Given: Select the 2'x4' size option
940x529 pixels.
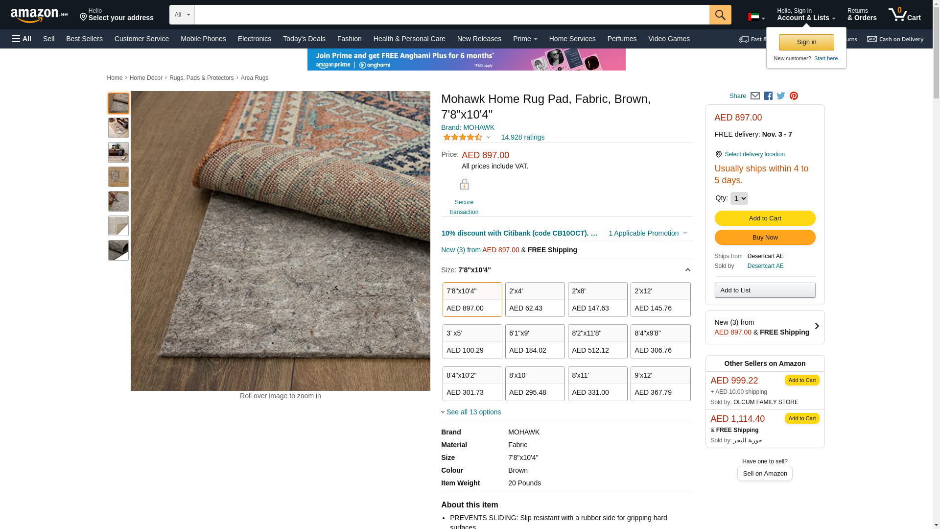Looking at the screenshot, I should click(x=535, y=299).
